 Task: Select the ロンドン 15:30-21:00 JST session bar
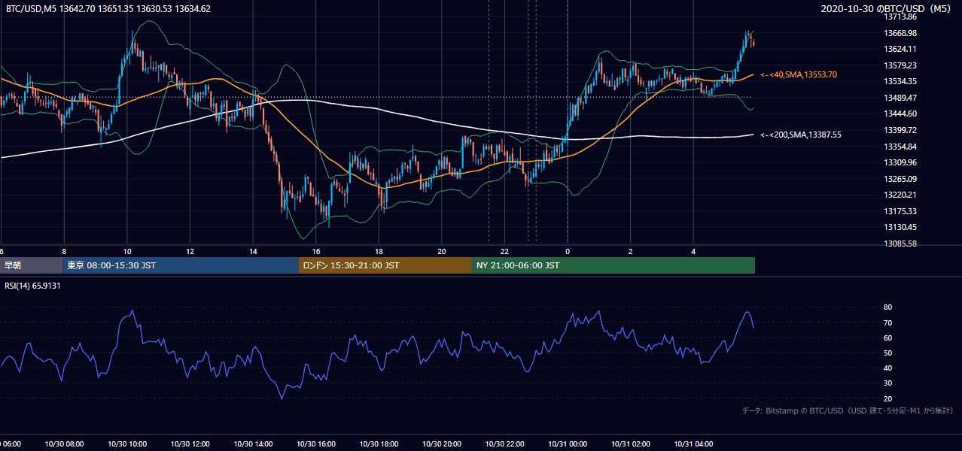pos(385,265)
